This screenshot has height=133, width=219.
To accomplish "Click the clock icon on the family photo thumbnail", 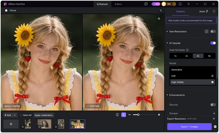I will 56,127.
